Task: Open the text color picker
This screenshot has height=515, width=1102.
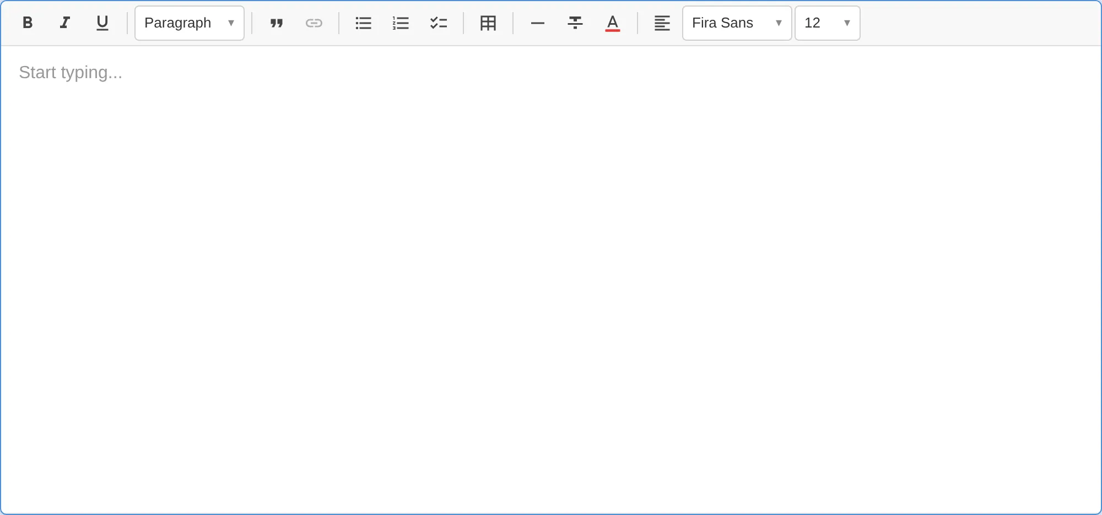Action: coord(613,23)
